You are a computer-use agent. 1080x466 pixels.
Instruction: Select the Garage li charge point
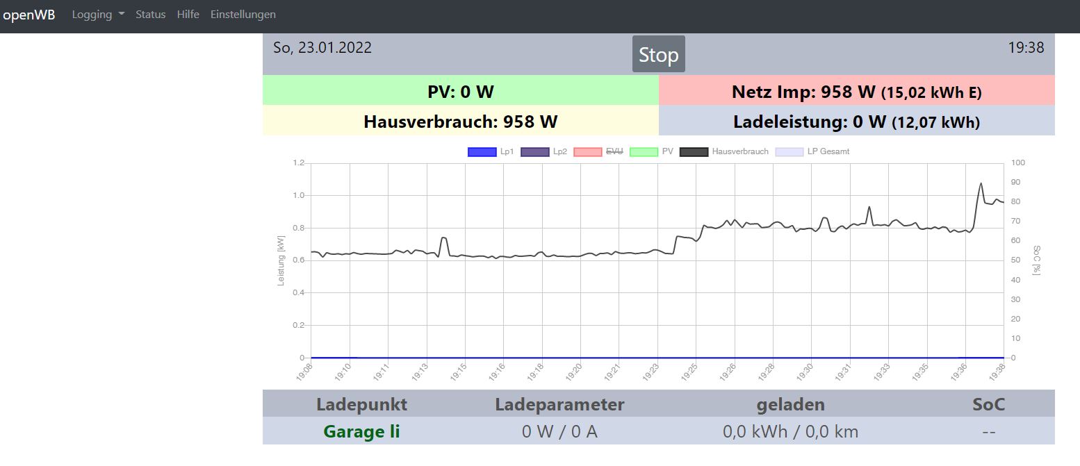coord(361,431)
